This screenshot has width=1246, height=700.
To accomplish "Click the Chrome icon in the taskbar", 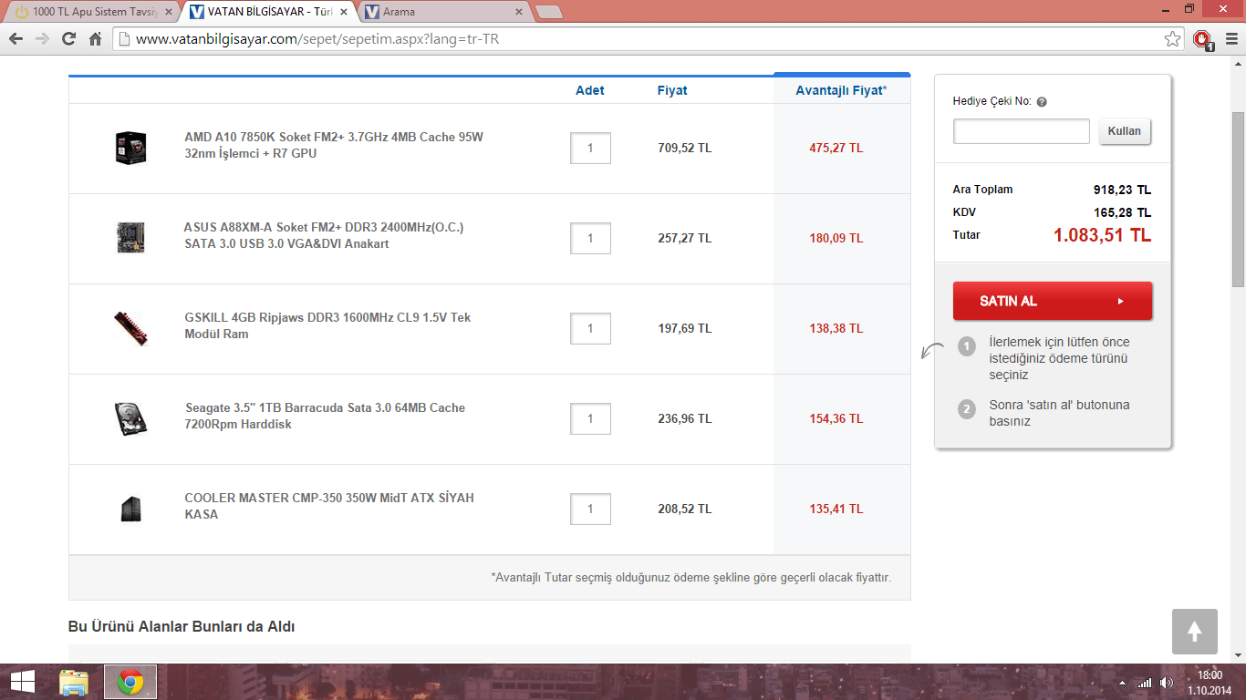I will click(x=130, y=682).
